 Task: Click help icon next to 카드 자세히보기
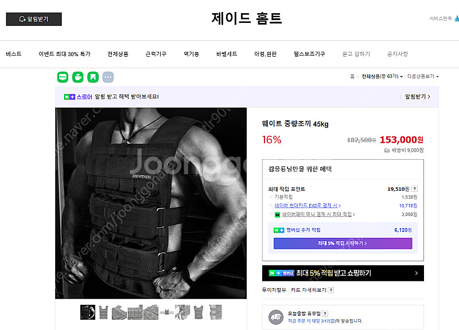[331, 290]
